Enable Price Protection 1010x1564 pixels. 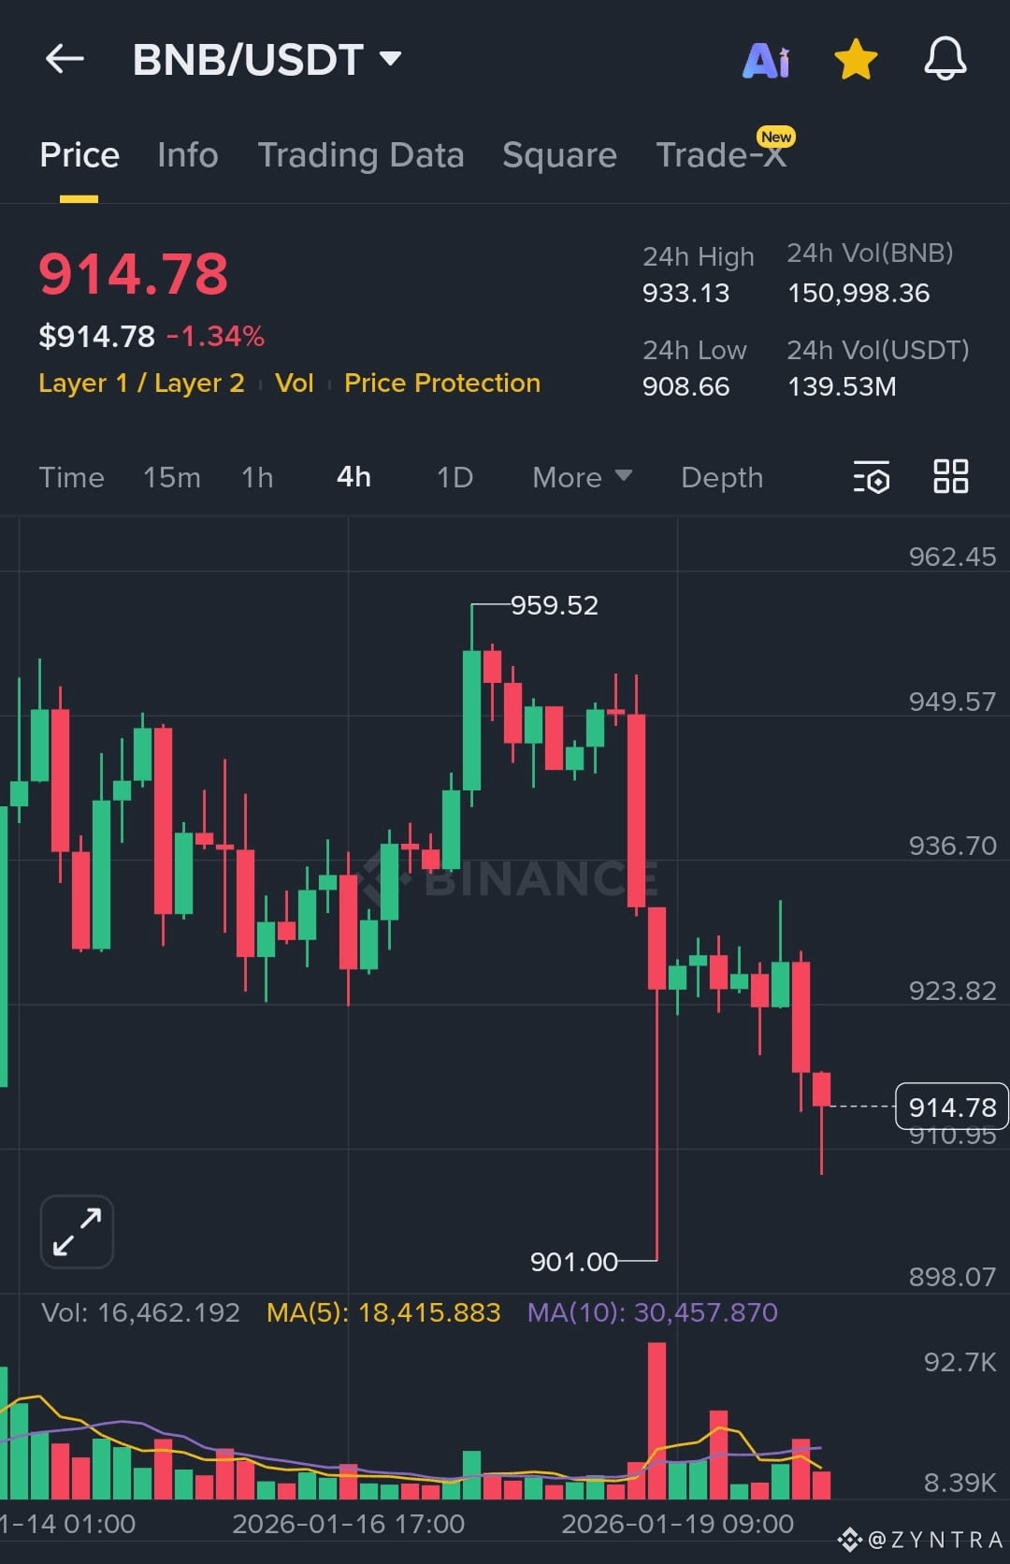pos(441,383)
